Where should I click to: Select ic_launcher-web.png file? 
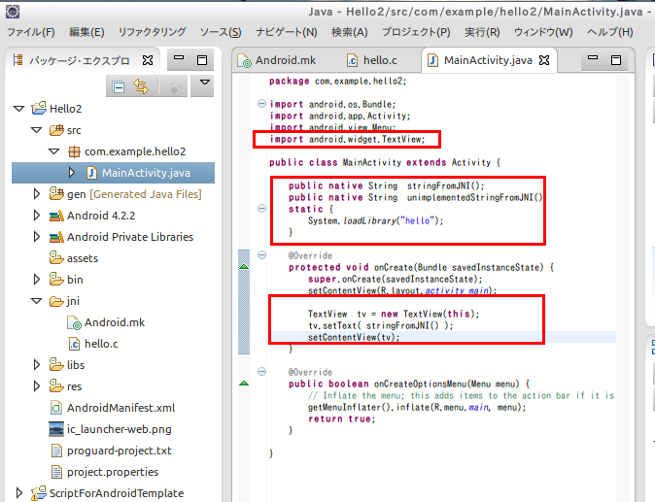[x=120, y=429]
